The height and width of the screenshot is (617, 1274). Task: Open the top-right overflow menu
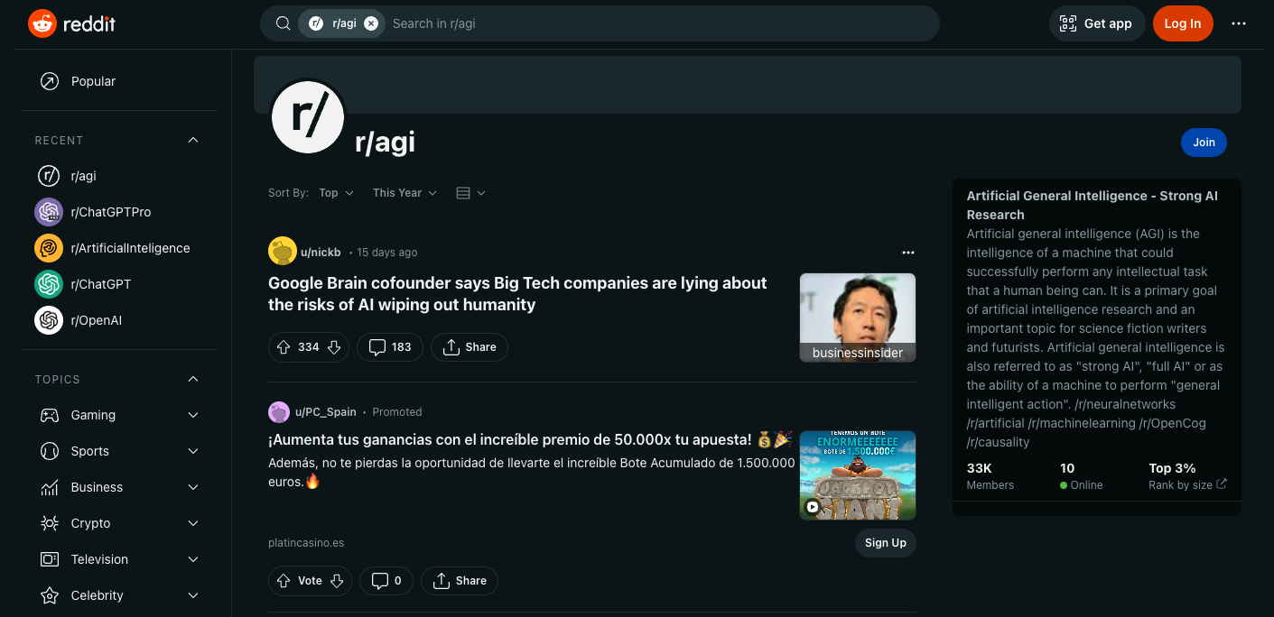[x=1238, y=23]
